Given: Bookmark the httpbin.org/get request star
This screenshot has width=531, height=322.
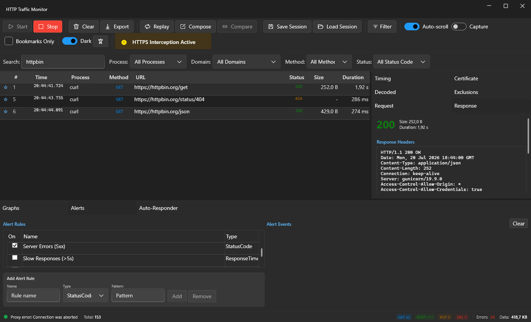Looking at the screenshot, I should 6,88.
